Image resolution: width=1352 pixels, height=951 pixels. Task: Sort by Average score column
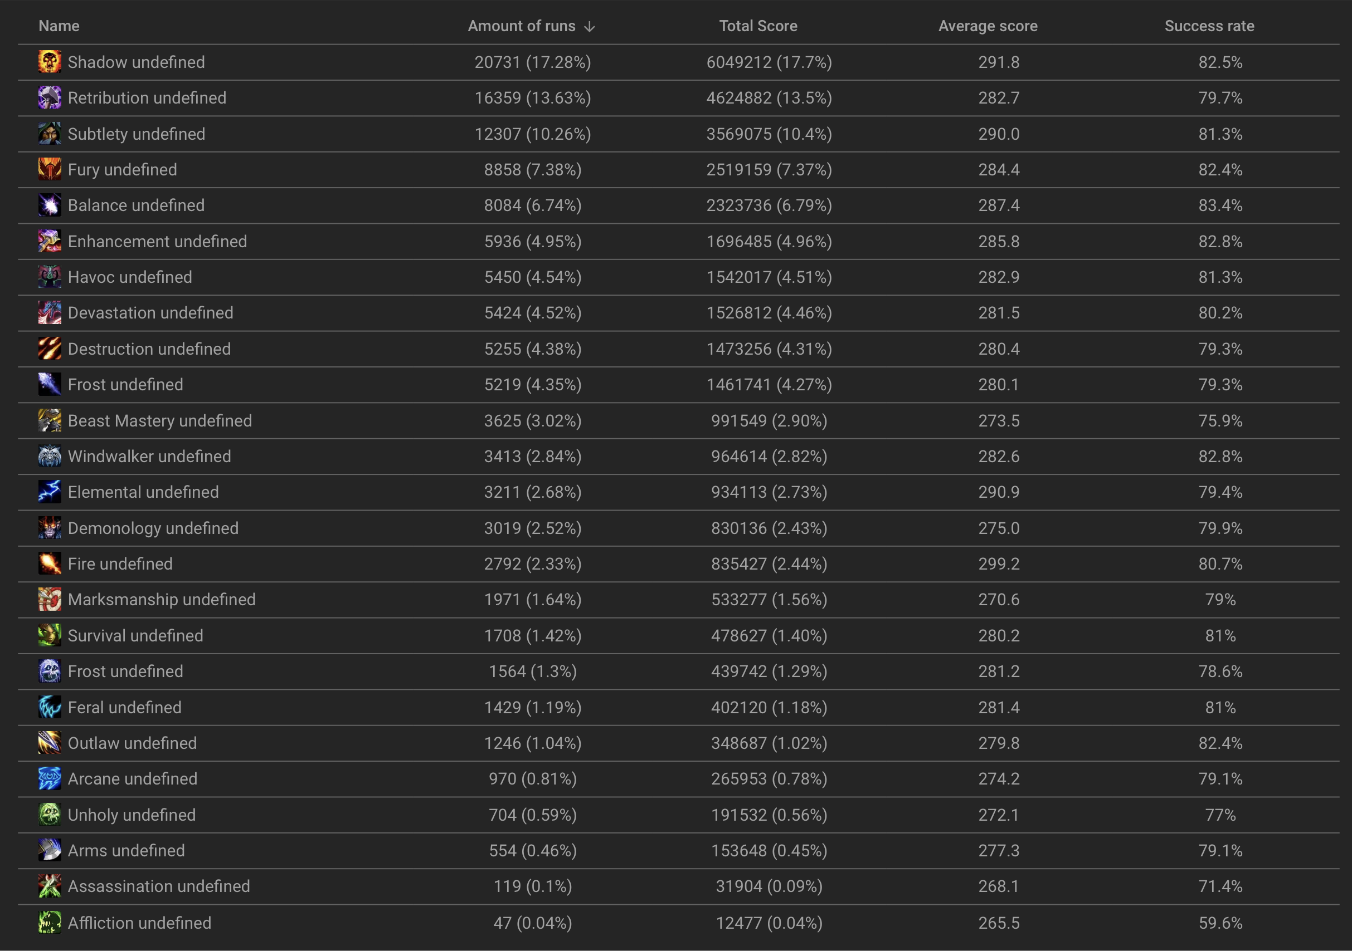tap(988, 26)
